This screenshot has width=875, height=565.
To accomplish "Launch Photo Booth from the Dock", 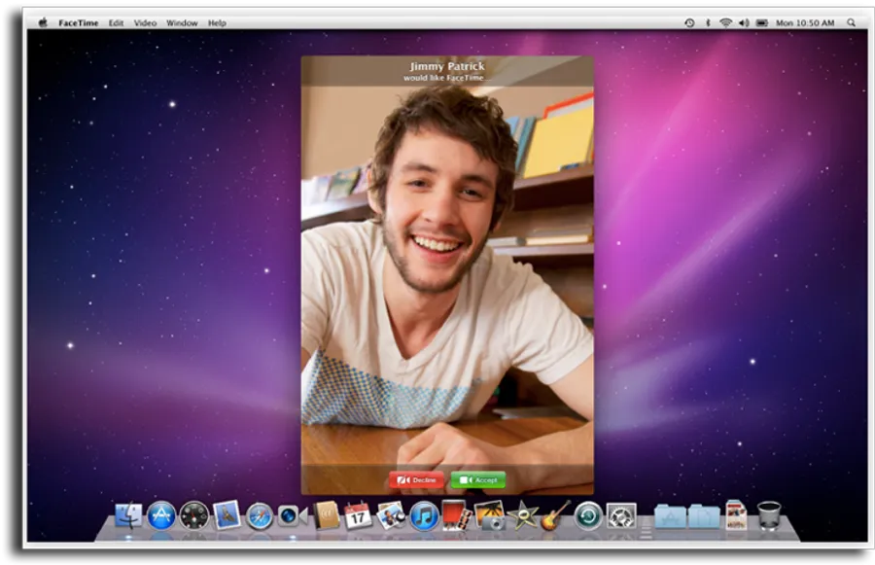I will pyautogui.click(x=457, y=515).
